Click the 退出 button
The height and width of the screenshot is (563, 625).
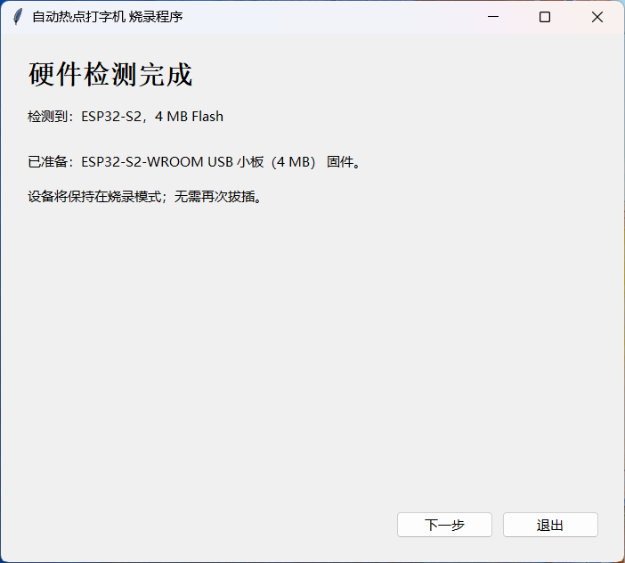click(x=550, y=525)
